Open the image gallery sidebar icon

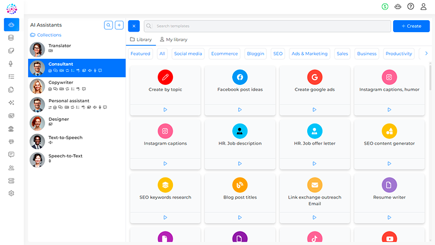pyautogui.click(x=11, y=115)
